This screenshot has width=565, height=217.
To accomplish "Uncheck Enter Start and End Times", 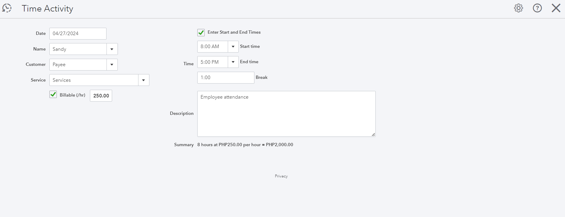I will point(201,32).
